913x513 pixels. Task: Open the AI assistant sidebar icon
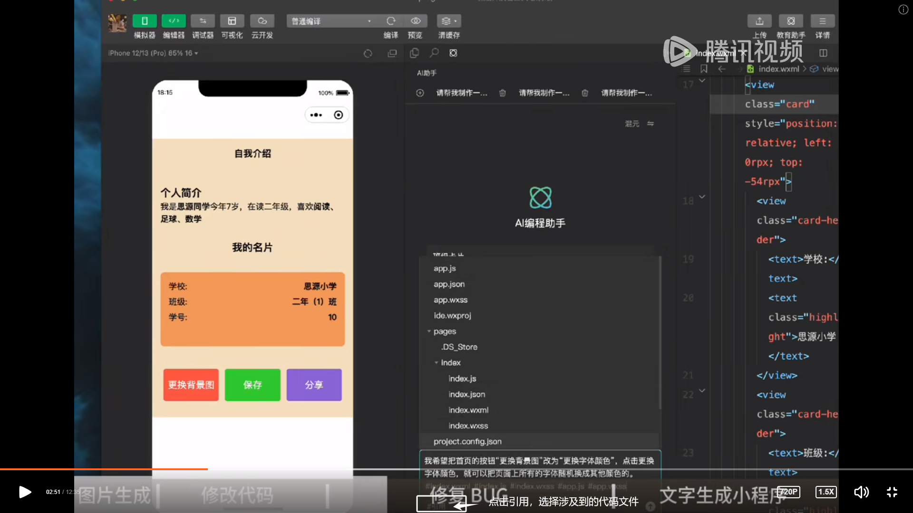(454, 53)
